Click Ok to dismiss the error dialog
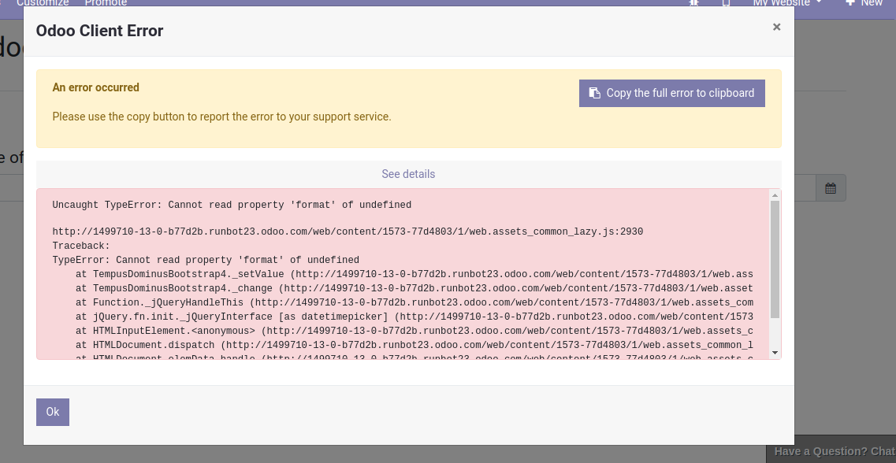 click(x=52, y=412)
